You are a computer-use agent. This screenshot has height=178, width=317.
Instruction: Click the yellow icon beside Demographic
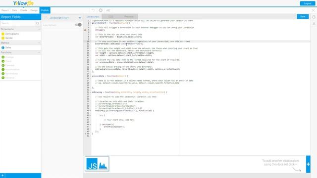(3, 34)
